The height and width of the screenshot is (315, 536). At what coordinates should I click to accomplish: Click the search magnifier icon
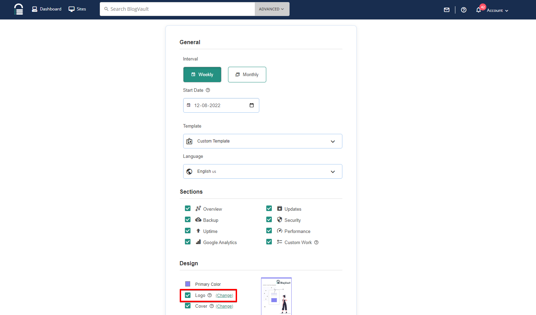tap(106, 9)
